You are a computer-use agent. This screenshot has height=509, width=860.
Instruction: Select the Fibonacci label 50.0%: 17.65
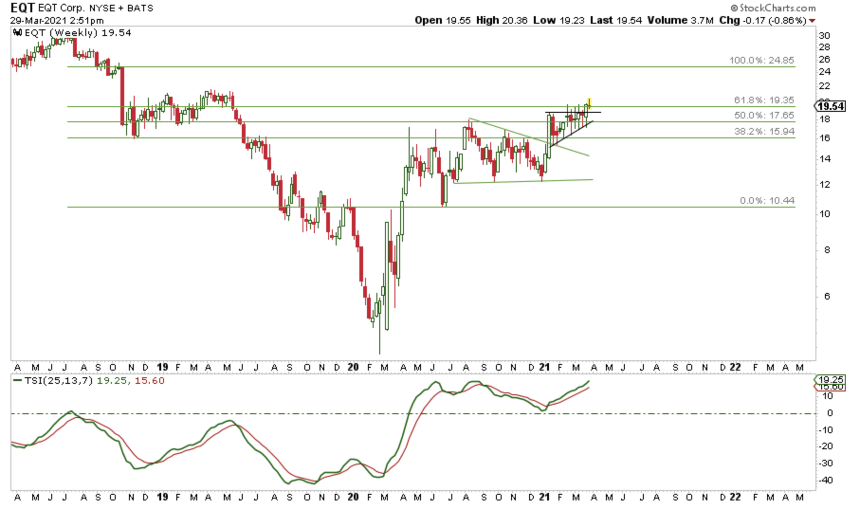tap(764, 115)
